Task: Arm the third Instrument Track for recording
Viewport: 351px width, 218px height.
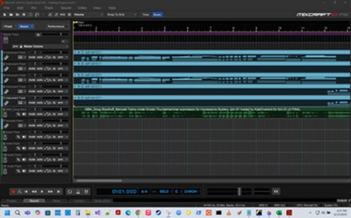Action: point(60,81)
